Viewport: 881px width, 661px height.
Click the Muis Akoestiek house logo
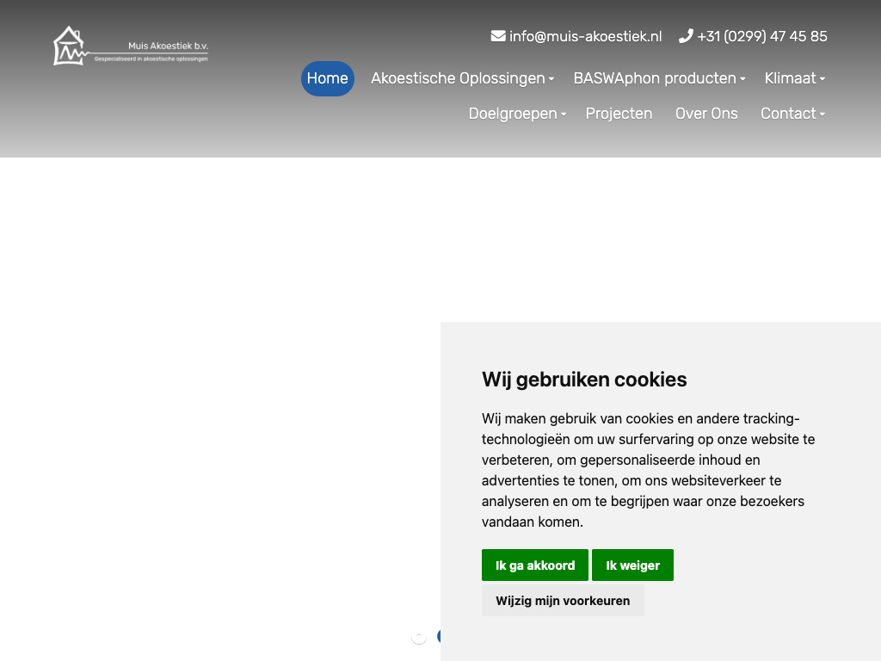point(70,46)
